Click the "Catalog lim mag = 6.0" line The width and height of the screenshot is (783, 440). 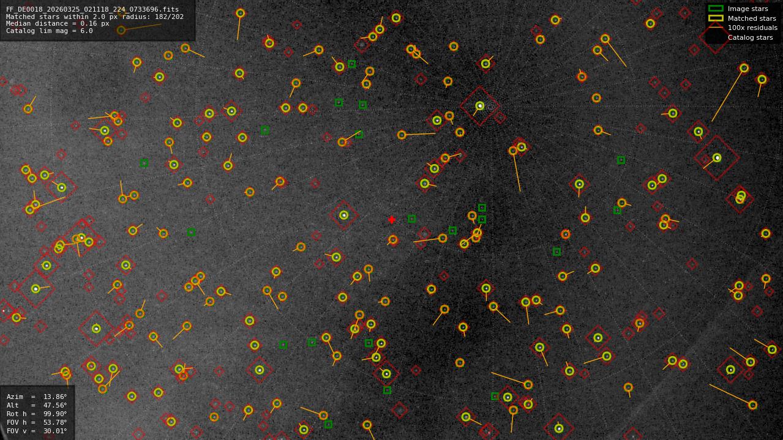[x=50, y=31]
